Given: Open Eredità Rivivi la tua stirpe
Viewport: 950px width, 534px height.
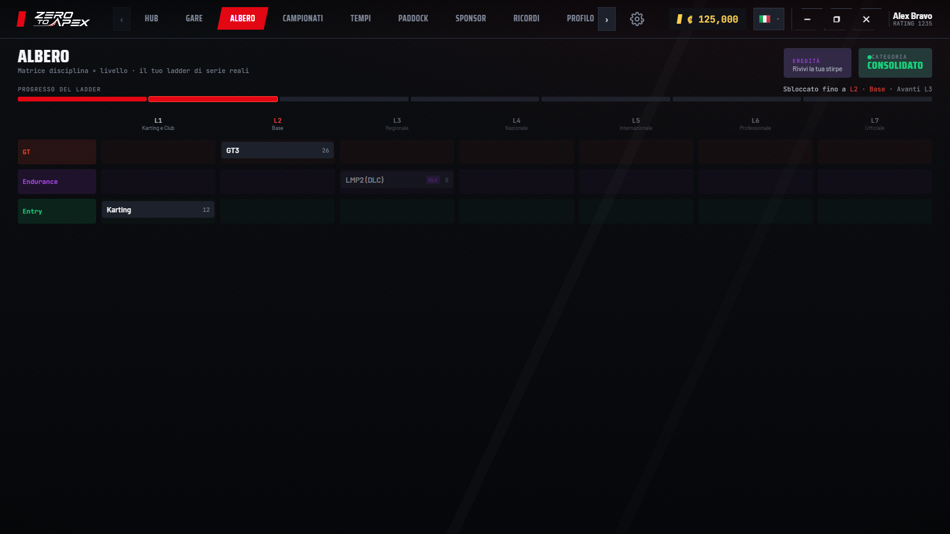Looking at the screenshot, I should 818,63.
